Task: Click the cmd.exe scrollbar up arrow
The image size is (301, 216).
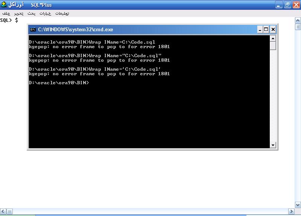Action: click(x=273, y=38)
